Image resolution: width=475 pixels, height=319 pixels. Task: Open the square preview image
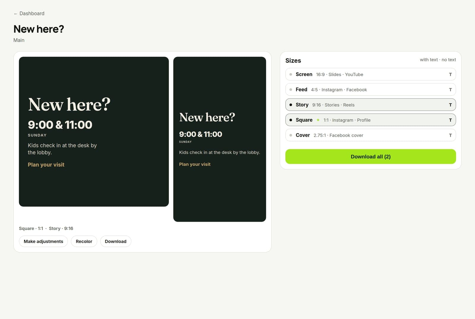coord(94,132)
